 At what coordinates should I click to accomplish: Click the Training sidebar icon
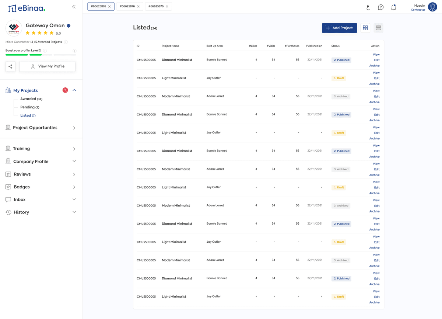[x=8, y=149]
